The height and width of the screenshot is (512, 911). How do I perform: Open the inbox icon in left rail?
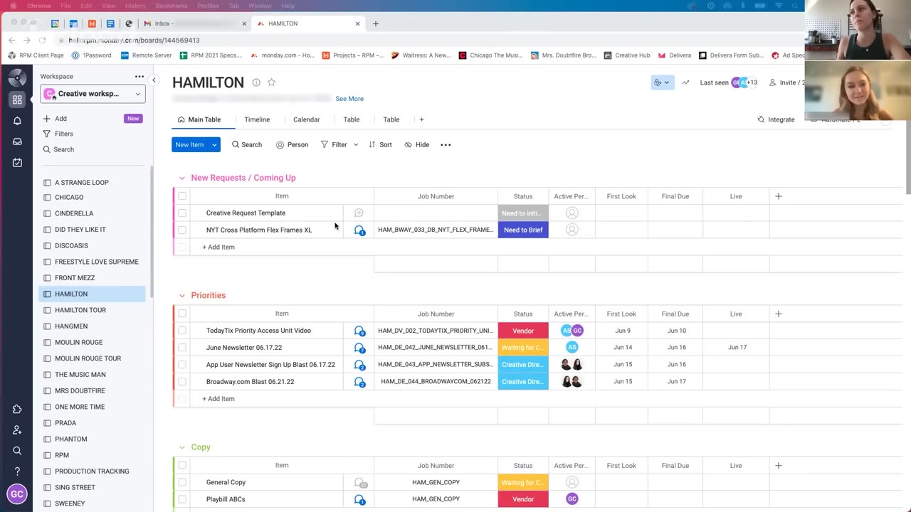point(17,142)
